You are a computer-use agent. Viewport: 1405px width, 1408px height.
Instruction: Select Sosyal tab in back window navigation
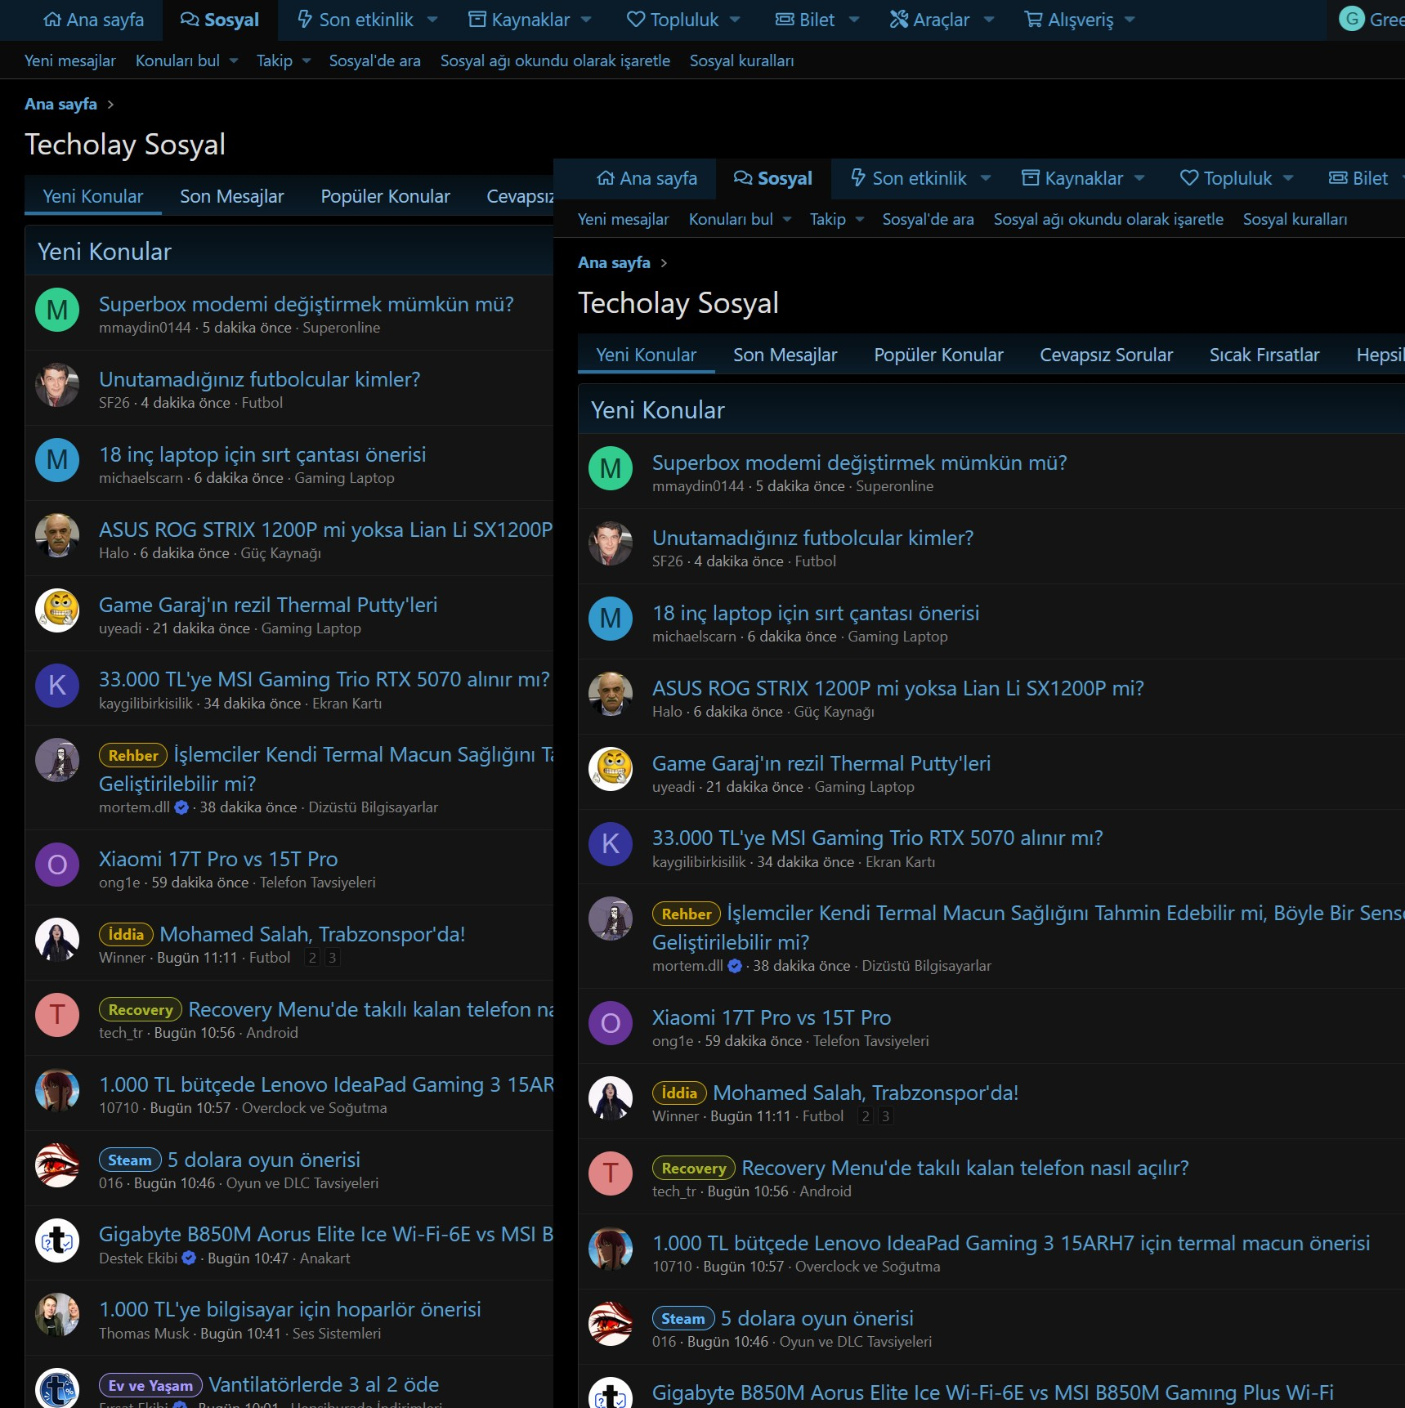point(220,20)
